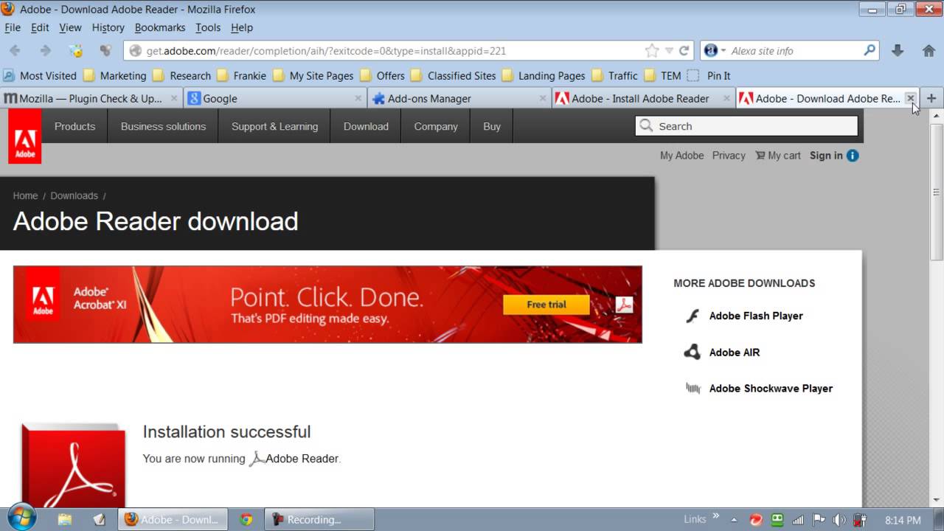944x531 pixels.
Task: Click the gray three-circle toolbar icon
Action: pyautogui.click(x=105, y=51)
